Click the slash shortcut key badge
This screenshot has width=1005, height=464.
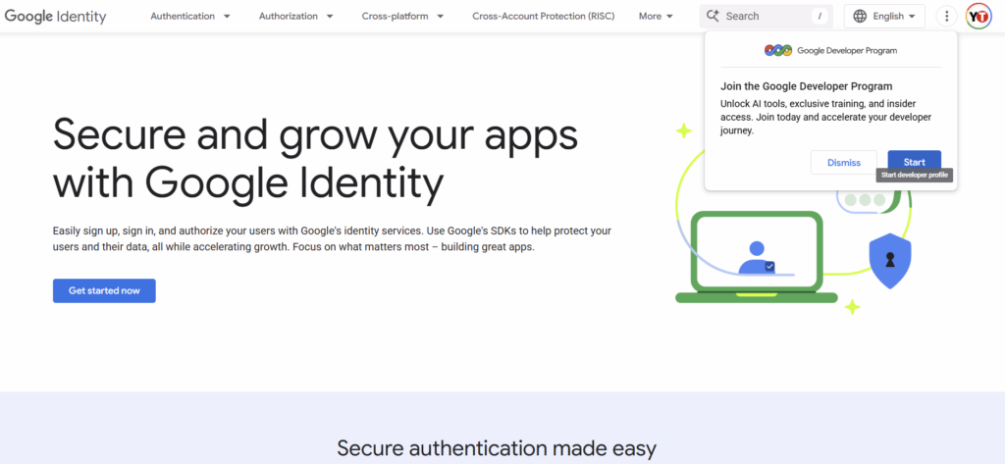pos(820,16)
